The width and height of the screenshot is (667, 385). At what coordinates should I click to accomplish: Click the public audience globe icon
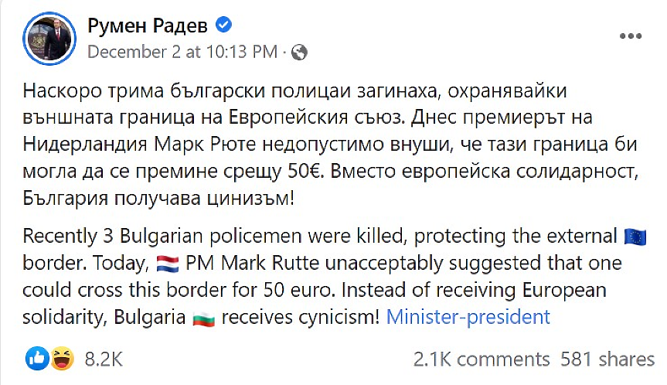tap(301, 53)
